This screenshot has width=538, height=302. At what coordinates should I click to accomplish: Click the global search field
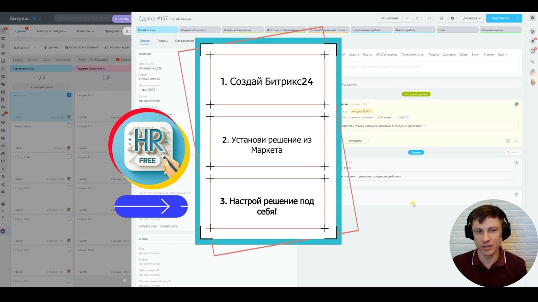[x=82, y=18]
